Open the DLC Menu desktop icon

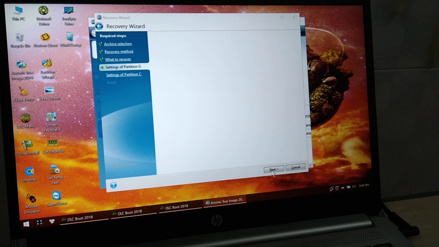click(x=26, y=121)
